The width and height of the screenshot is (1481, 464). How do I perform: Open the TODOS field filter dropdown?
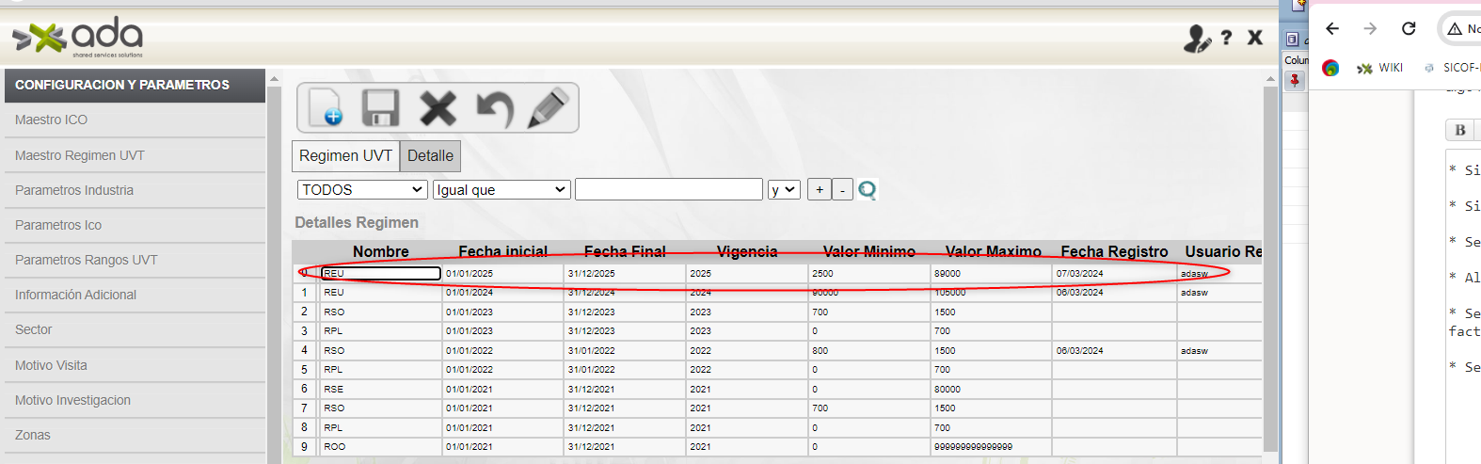(x=362, y=190)
